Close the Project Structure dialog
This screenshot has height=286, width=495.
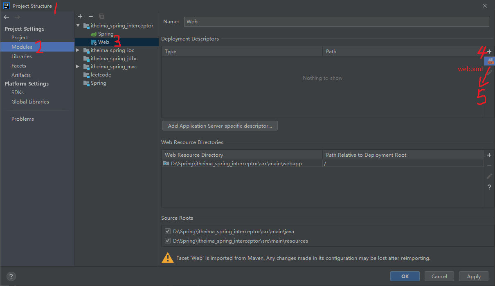[485, 6]
